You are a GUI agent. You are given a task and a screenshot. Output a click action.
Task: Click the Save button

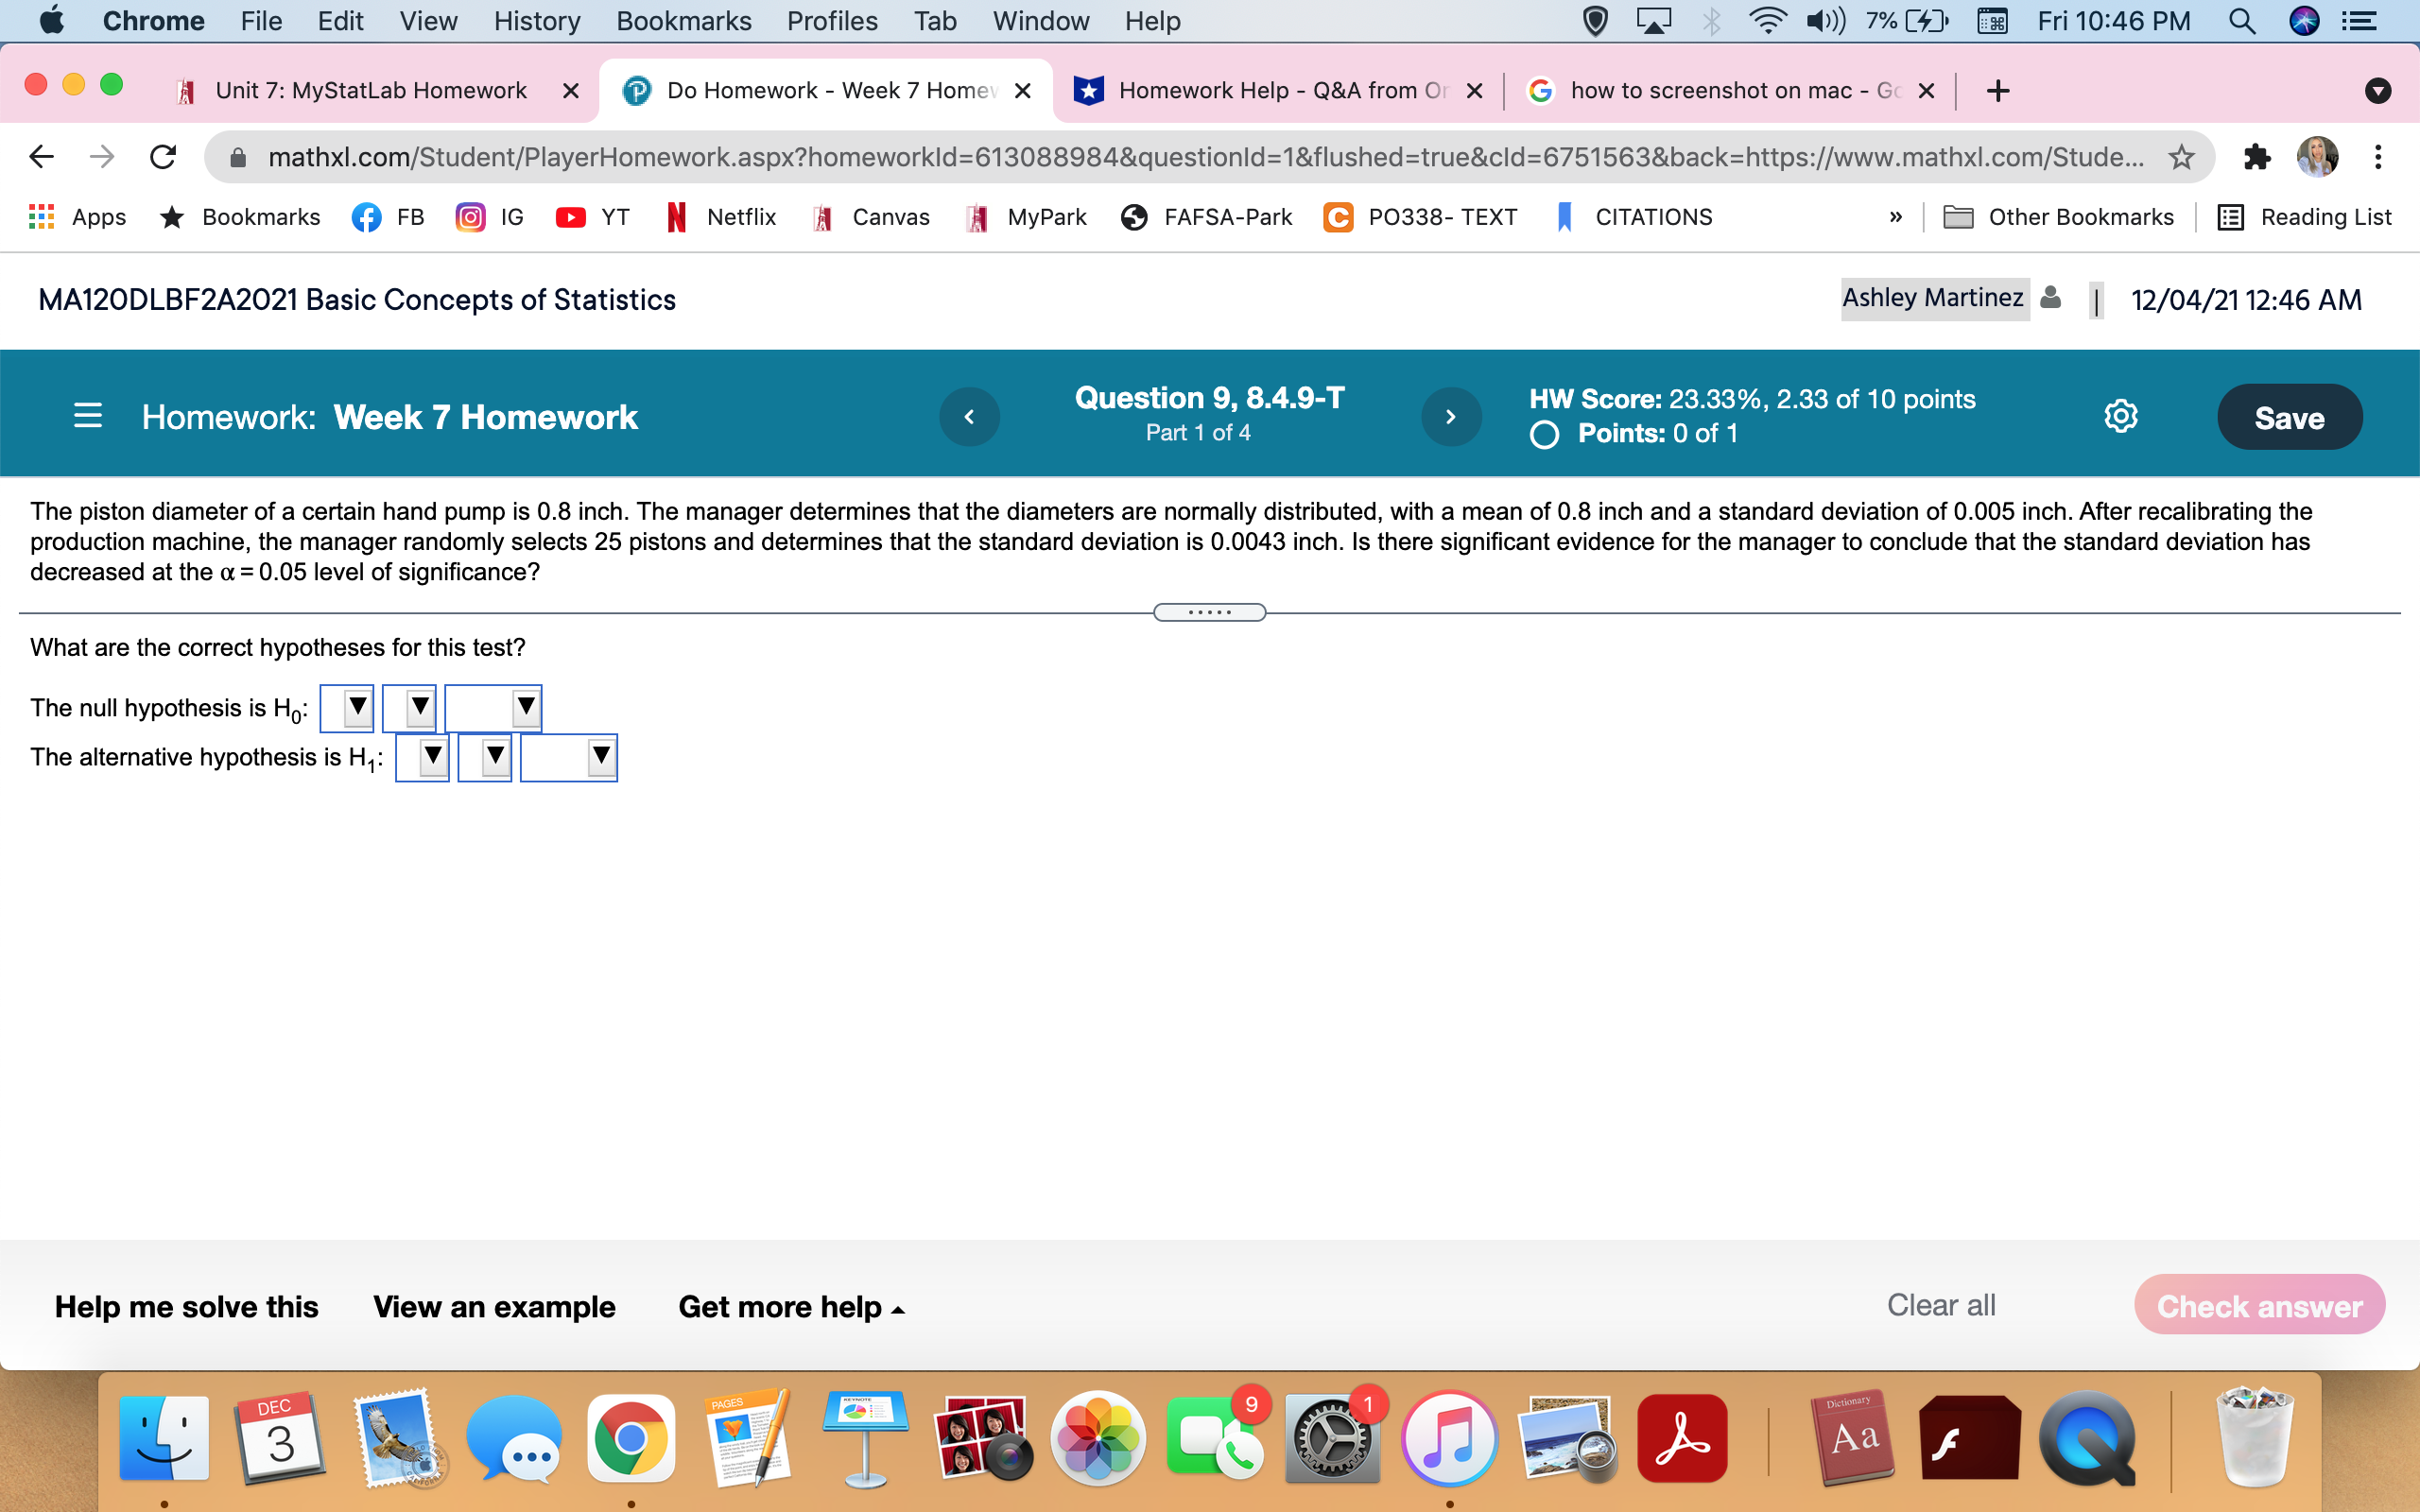click(2289, 416)
